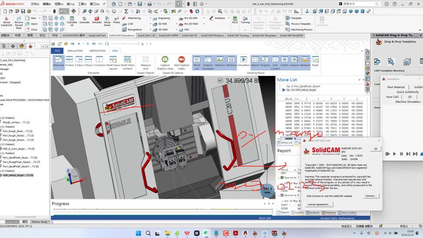Collapse the SOLIDWORKS ribbon chevron
The width and height of the screenshot is (423, 238).
(x=420, y=30)
